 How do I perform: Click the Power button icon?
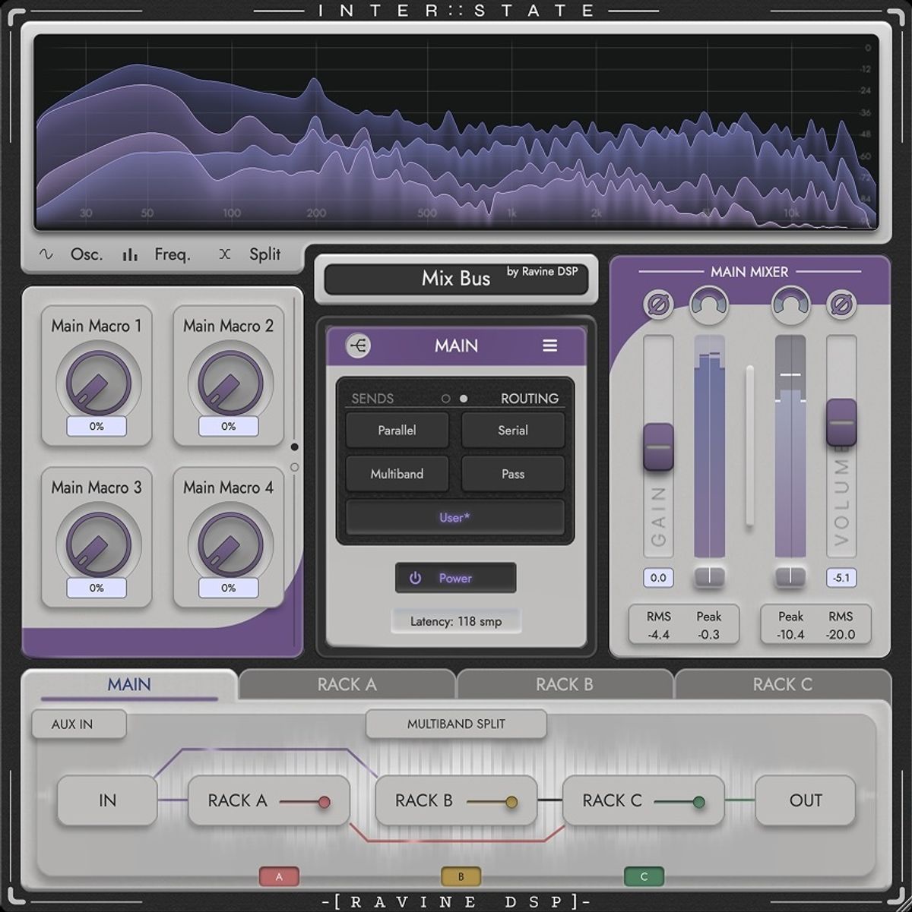click(415, 578)
